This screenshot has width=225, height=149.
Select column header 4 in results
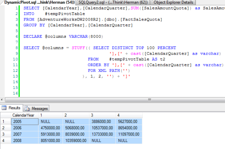tap(129, 115)
